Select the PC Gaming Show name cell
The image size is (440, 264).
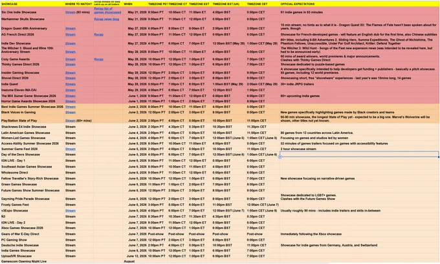32,240
